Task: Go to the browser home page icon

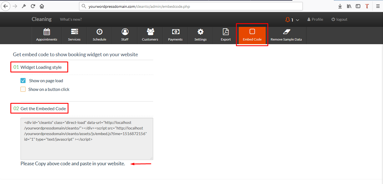Action: [42, 6]
